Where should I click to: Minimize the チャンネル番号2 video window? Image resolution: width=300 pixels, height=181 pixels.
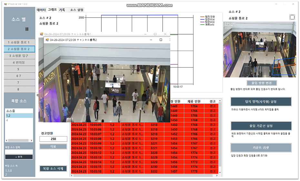(x=151, y=40)
